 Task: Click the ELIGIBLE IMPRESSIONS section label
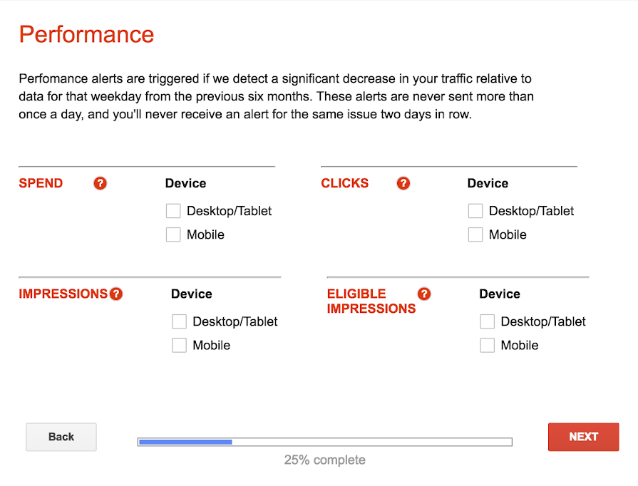[371, 301]
